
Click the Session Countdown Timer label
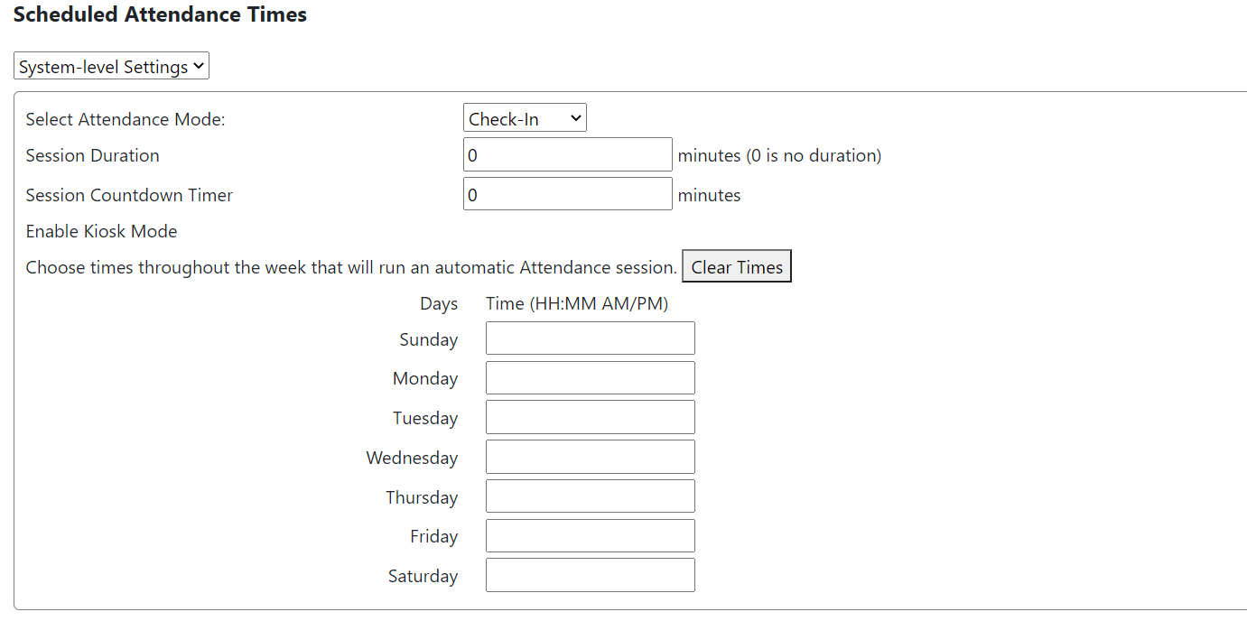[129, 195]
